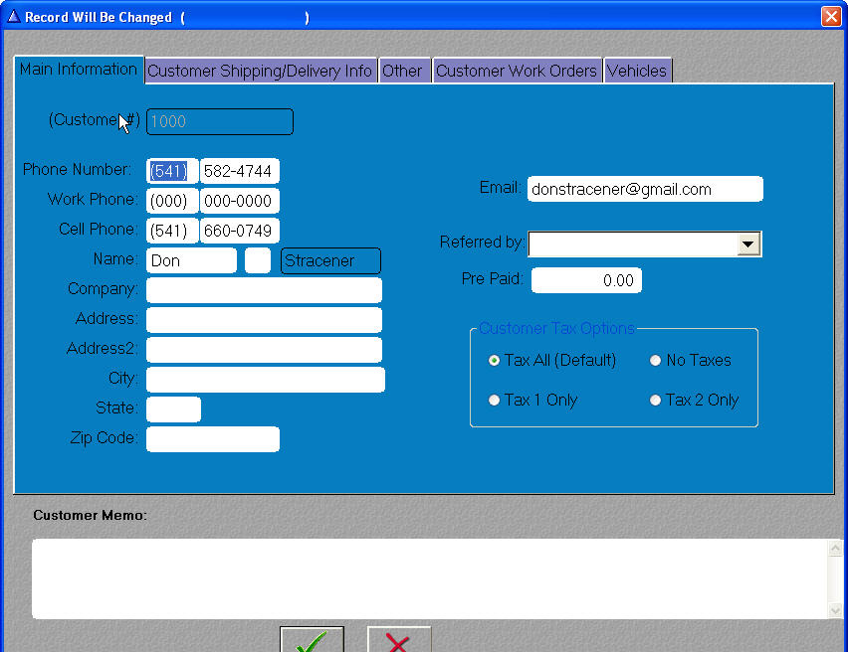Screen dimensions: 848x652
Task: Open the Vehicles tab
Action: tap(637, 71)
